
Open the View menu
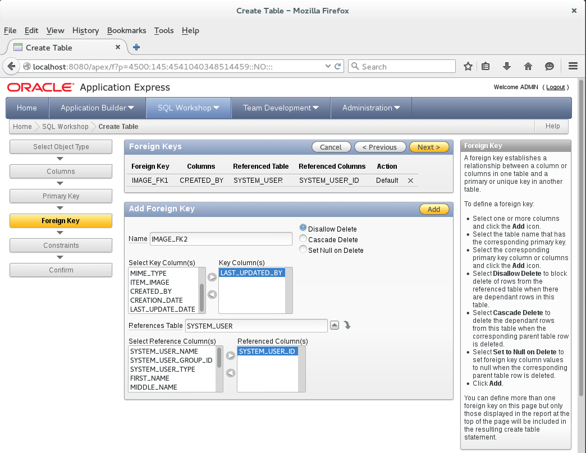(x=56, y=31)
